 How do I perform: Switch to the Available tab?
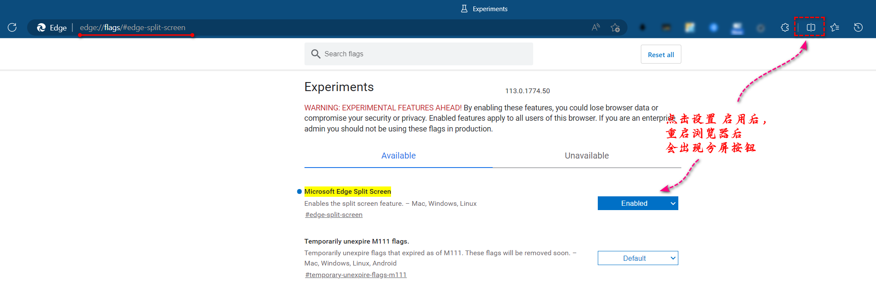(x=398, y=156)
